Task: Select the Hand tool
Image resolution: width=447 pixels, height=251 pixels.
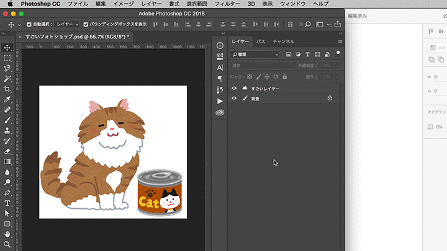Action: tap(7, 234)
